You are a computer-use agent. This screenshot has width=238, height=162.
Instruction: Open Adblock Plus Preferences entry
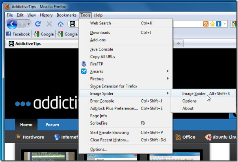[x=126, y=108]
